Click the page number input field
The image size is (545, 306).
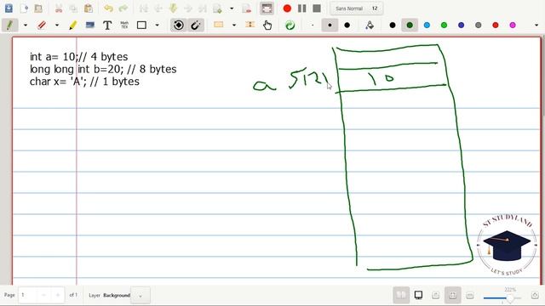point(28,295)
